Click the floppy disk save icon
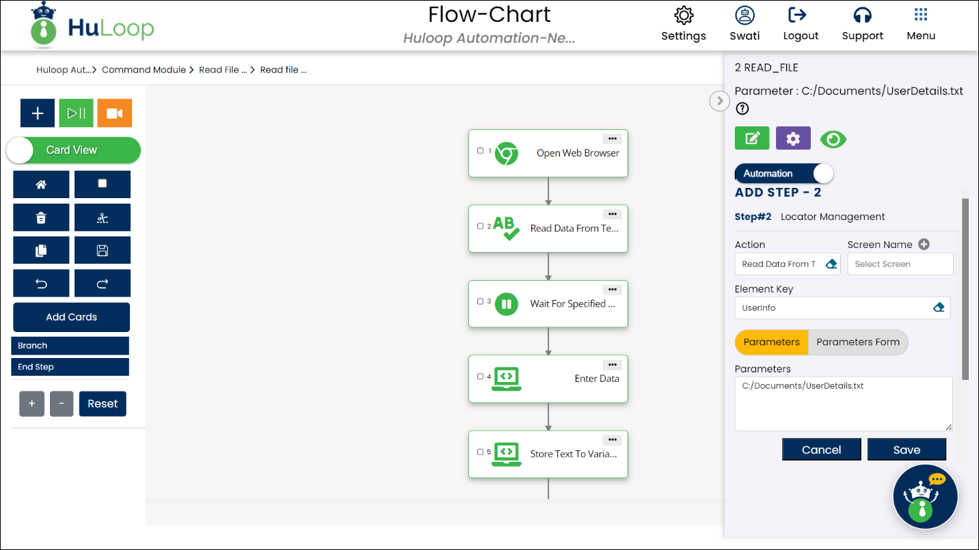This screenshot has width=979, height=550. pyautogui.click(x=102, y=250)
